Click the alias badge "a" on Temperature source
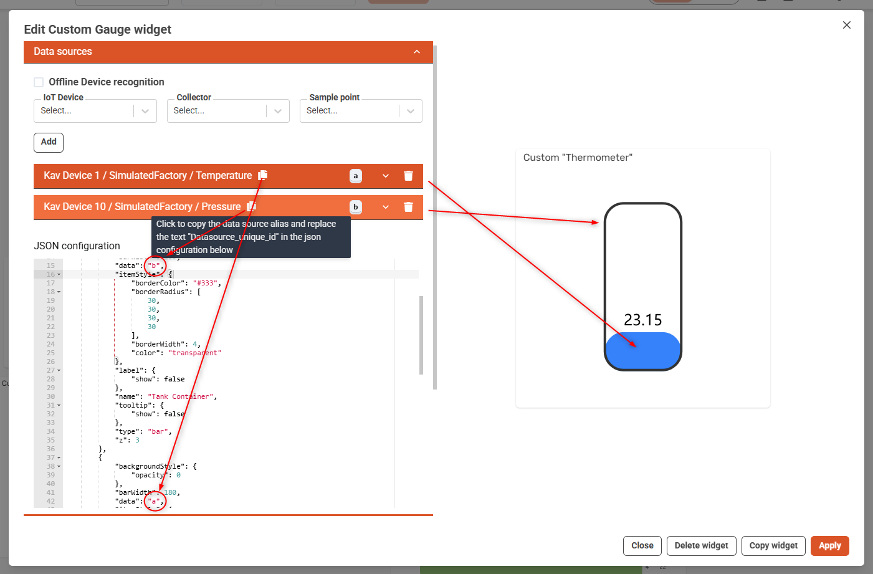Screen dimensions: 873x574 click(x=355, y=176)
